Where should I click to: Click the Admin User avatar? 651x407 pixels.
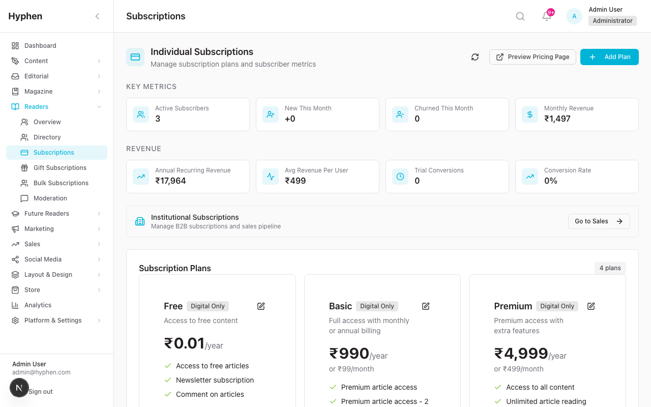[574, 16]
